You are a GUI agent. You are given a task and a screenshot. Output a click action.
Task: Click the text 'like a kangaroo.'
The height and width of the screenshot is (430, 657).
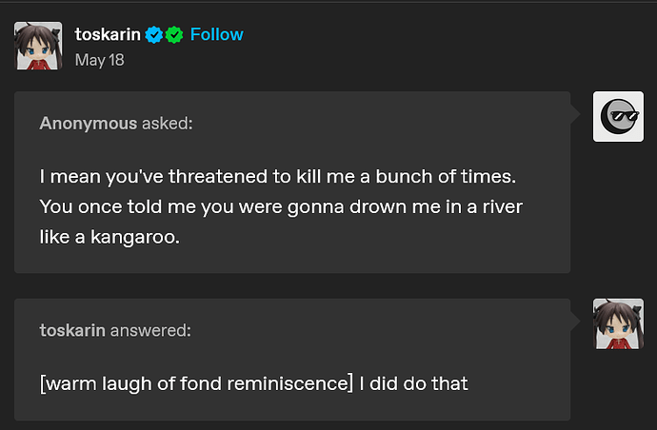tap(109, 237)
